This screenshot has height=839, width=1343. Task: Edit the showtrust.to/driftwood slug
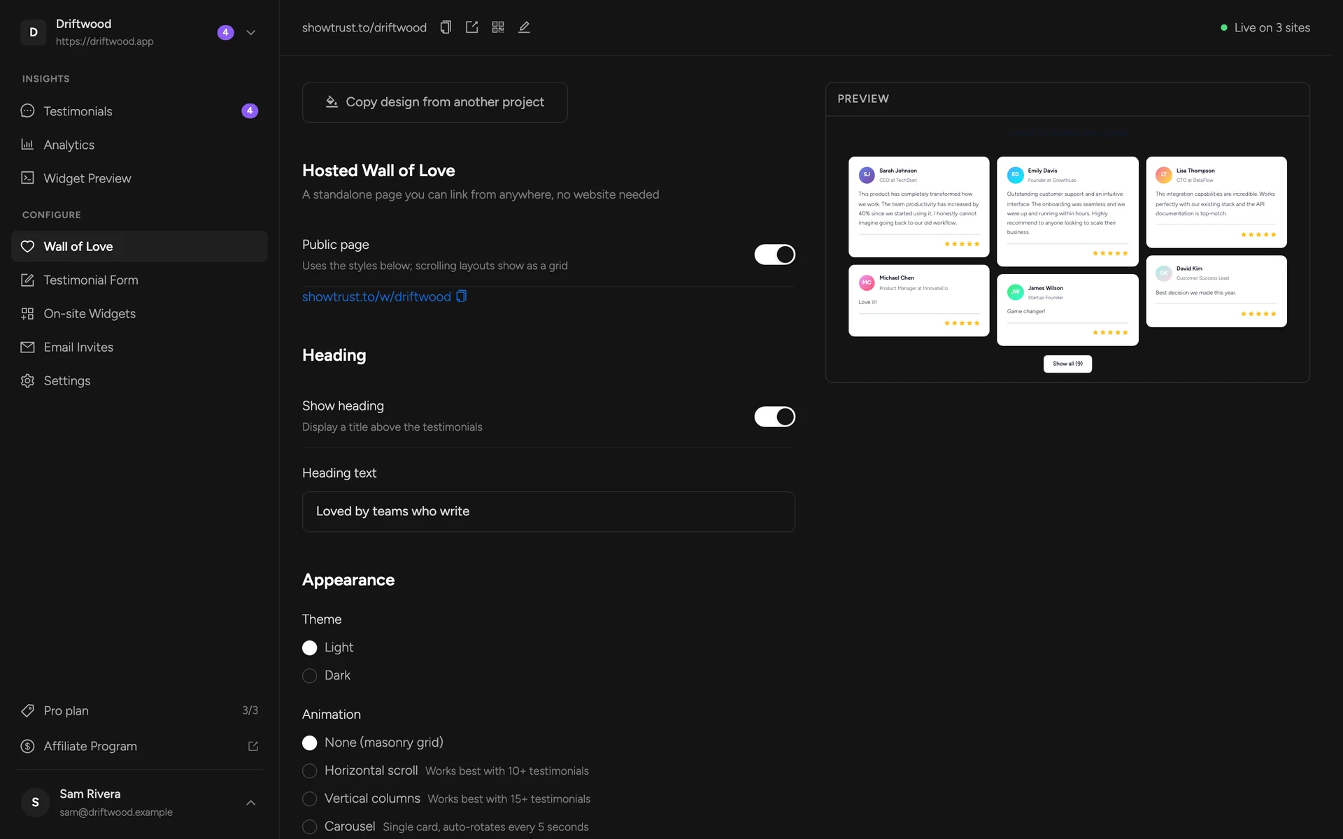point(524,27)
